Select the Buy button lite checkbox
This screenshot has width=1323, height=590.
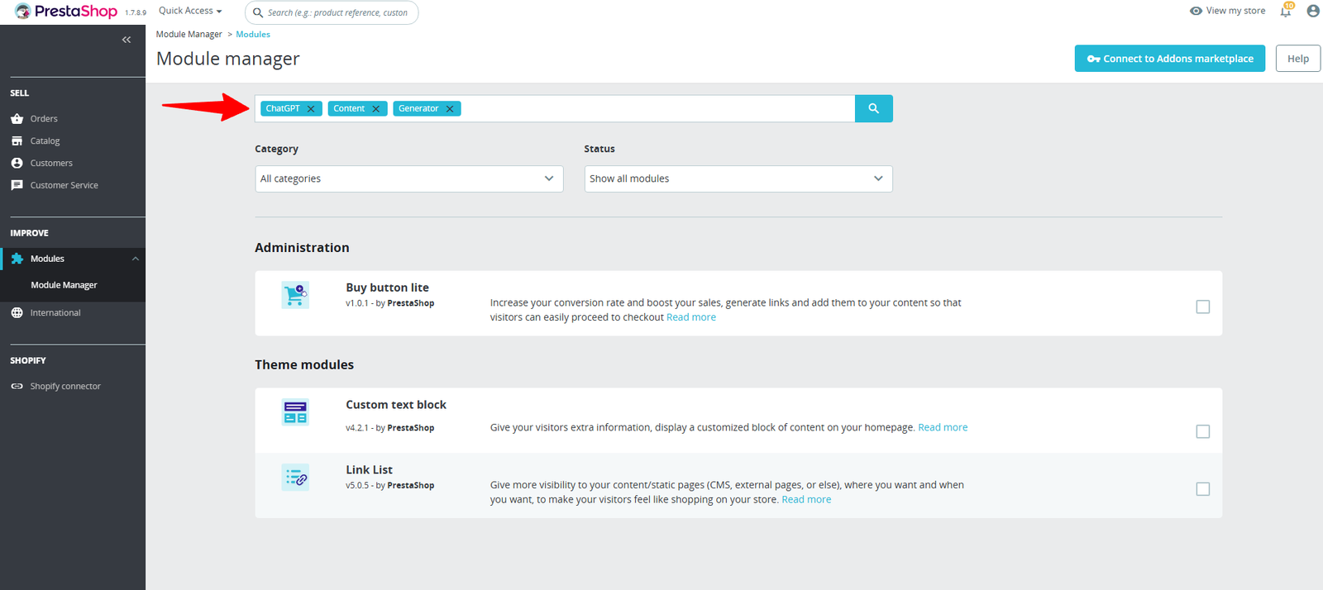[x=1203, y=307]
